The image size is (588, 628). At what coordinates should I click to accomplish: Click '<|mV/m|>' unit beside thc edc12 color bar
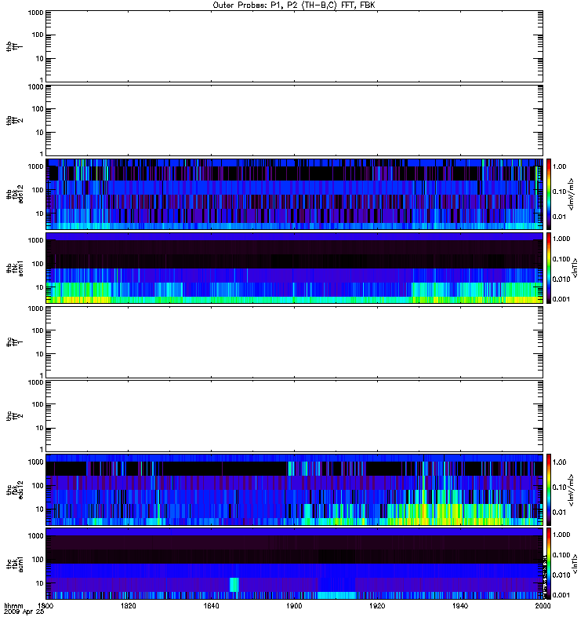[572, 490]
